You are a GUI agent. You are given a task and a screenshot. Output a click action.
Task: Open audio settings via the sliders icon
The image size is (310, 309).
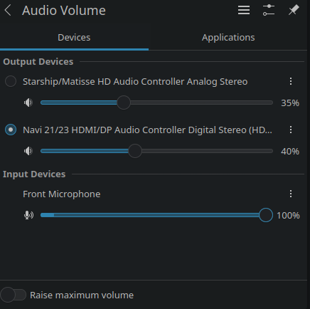pos(269,10)
